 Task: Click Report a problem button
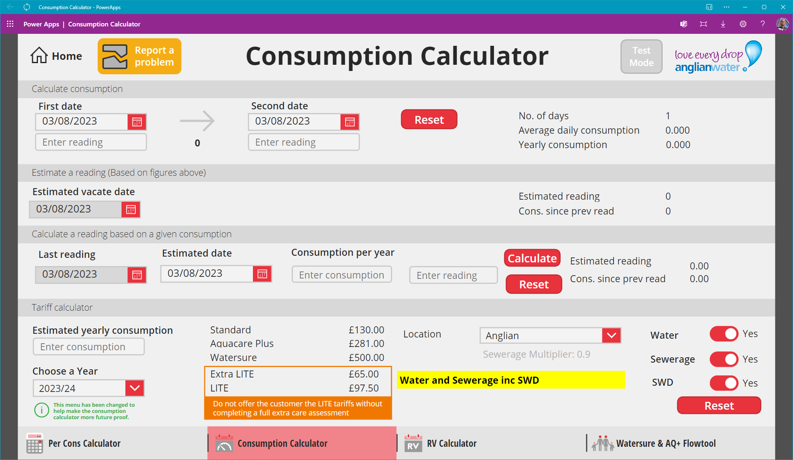(x=139, y=56)
